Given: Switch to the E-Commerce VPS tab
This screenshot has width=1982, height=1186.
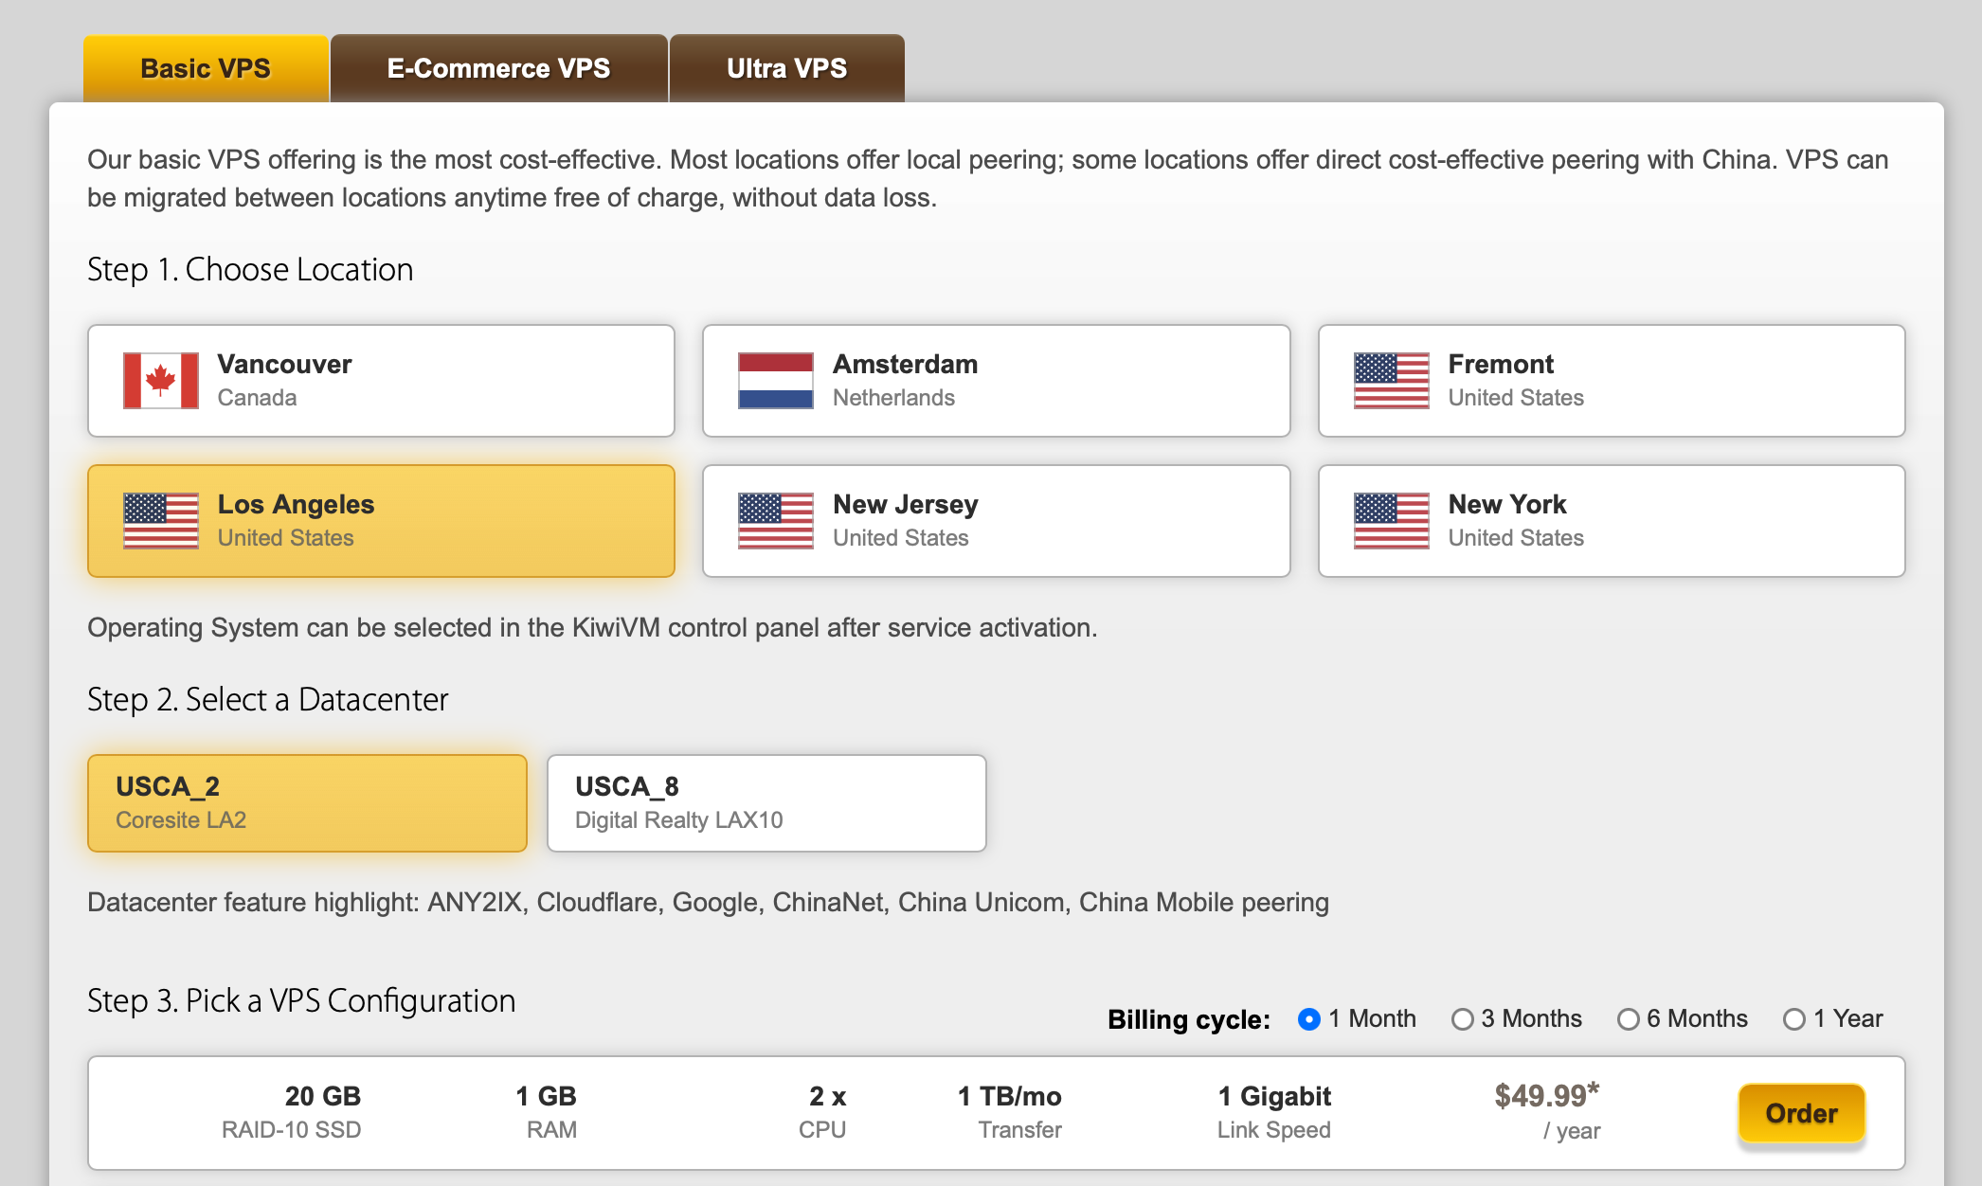Looking at the screenshot, I should 498,68.
